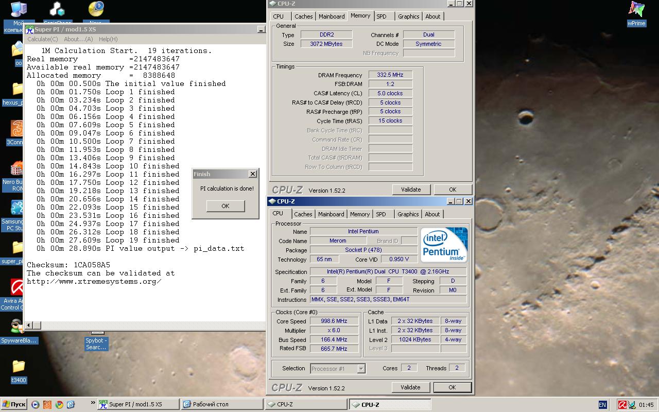Click the Memory Size 3072 MBytes field
The image size is (659, 412).
(326, 44)
